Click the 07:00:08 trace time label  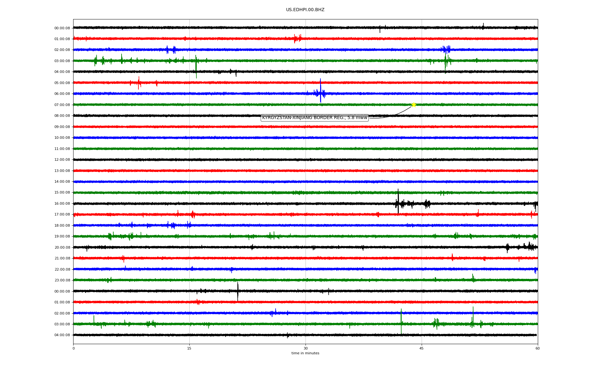point(62,105)
